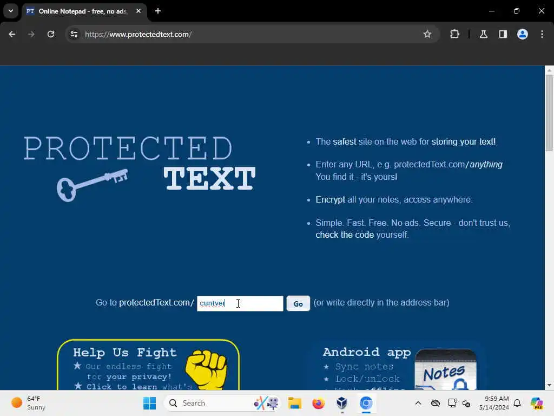Show hidden system tray icons chevron
The width and height of the screenshot is (554, 416).
[418, 403]
